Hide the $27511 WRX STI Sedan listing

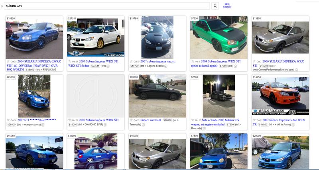click(108, 66)
